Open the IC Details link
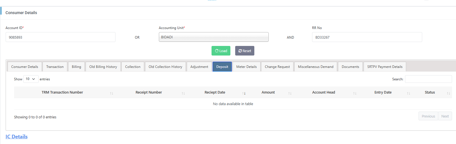 pos(17,137)
